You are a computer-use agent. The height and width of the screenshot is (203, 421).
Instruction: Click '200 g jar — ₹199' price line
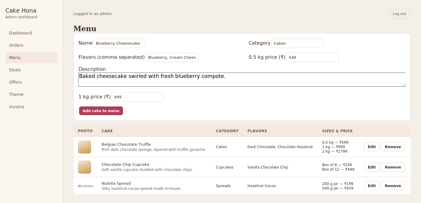pyautogui.click(x=338, y=184)
